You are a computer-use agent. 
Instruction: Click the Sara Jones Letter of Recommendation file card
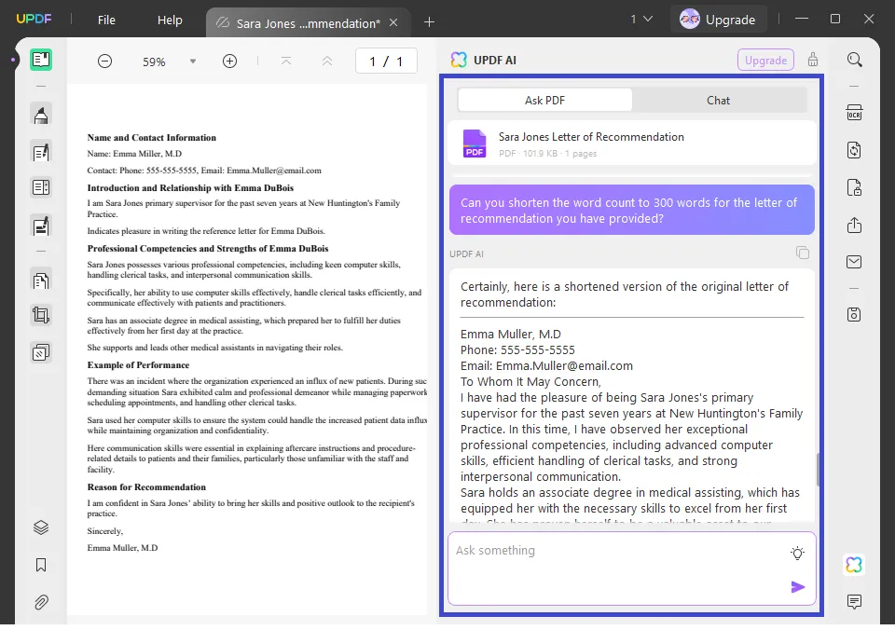click(632, 144)
